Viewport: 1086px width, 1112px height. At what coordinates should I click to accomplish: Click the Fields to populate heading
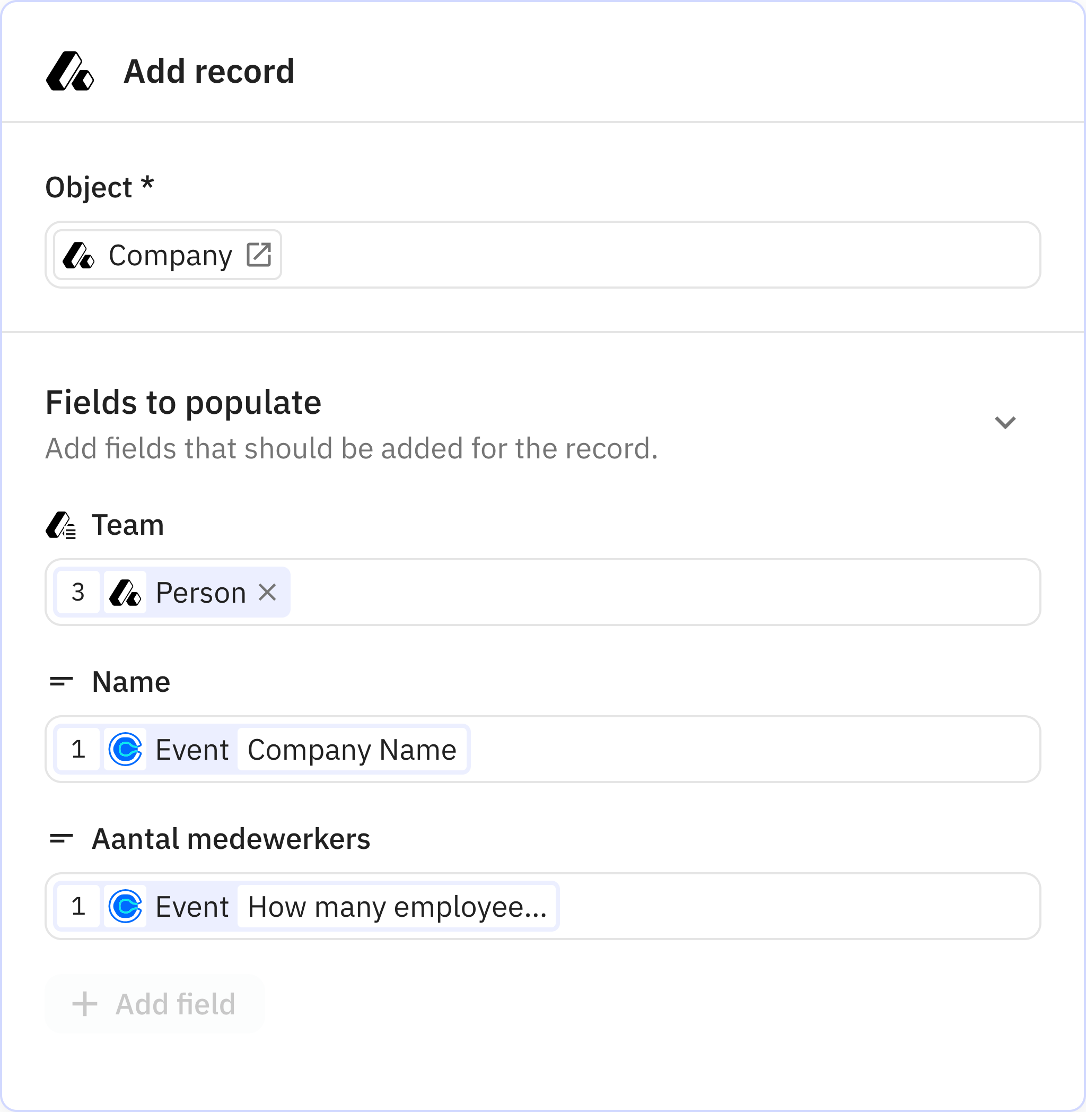pyautogui.click(x=183, y=402)
